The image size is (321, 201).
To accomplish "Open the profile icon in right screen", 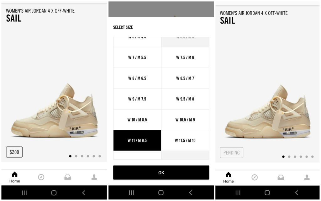I will click(x=307, y=177).
